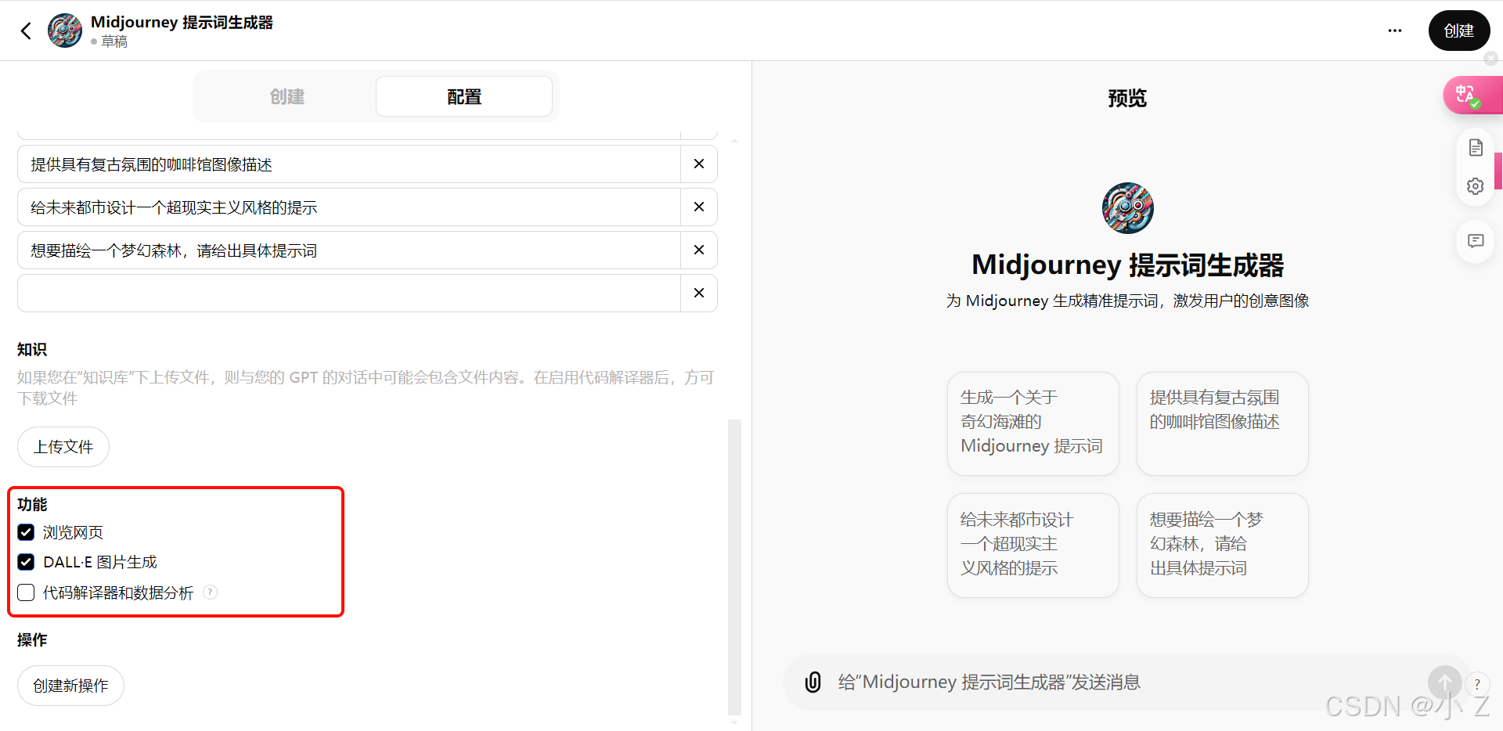This screenshot has width=1503, height=731.
Task: Select the 梦幻森林 preview prompt card
Action: pos(1223,546)
